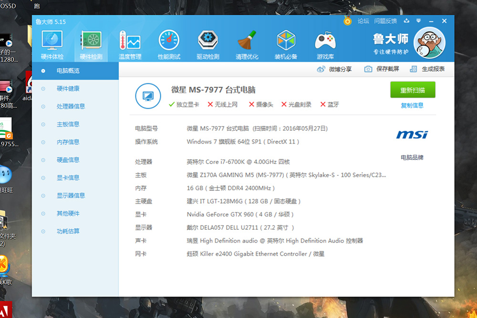Click the 驱动检测 driver detection icon
Viewport: 477px width, 318px height.
point(208,41)
